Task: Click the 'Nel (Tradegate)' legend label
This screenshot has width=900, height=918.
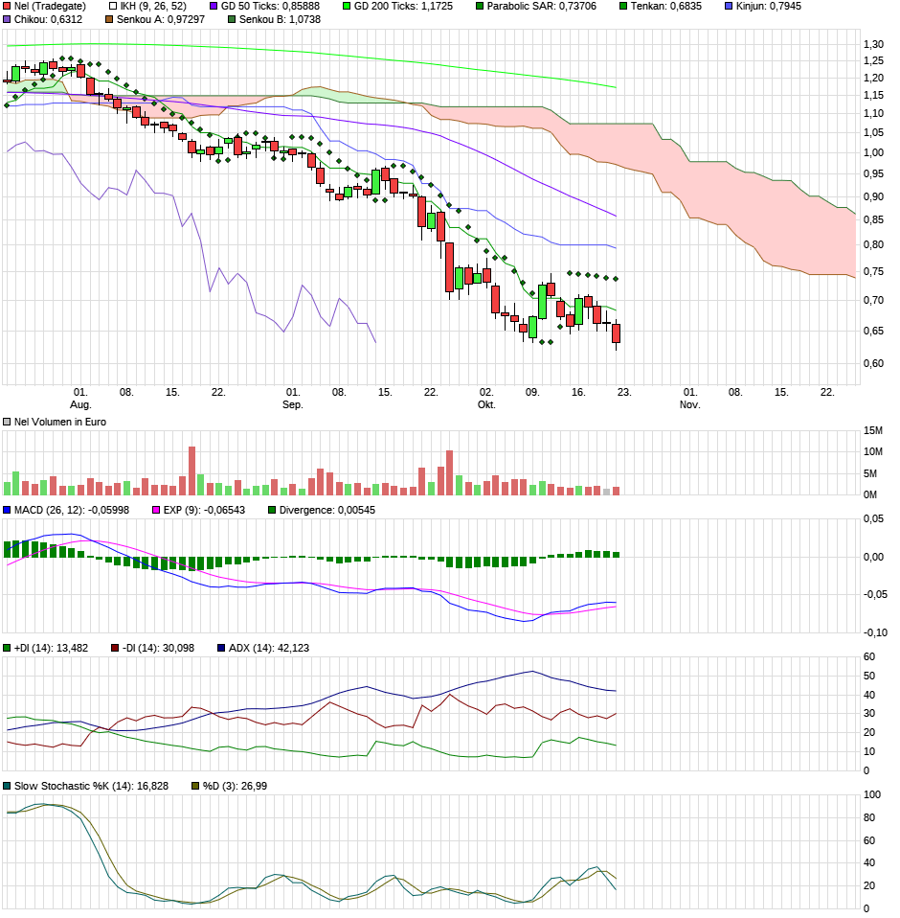Action: (50, 7)
